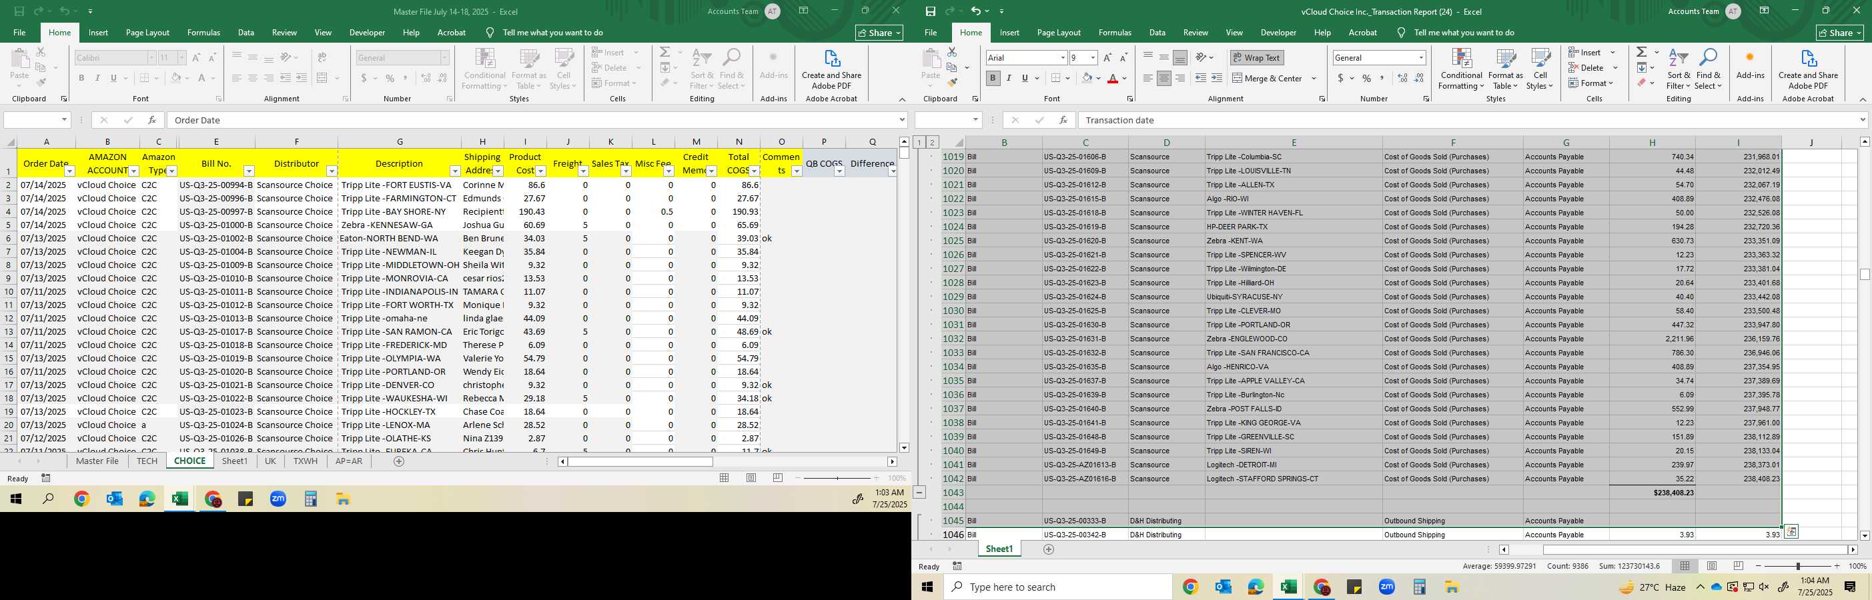Add new sheet in Master File window
Screen dimensions: 1872x600
pyautogui.click(x=398, y=461)
